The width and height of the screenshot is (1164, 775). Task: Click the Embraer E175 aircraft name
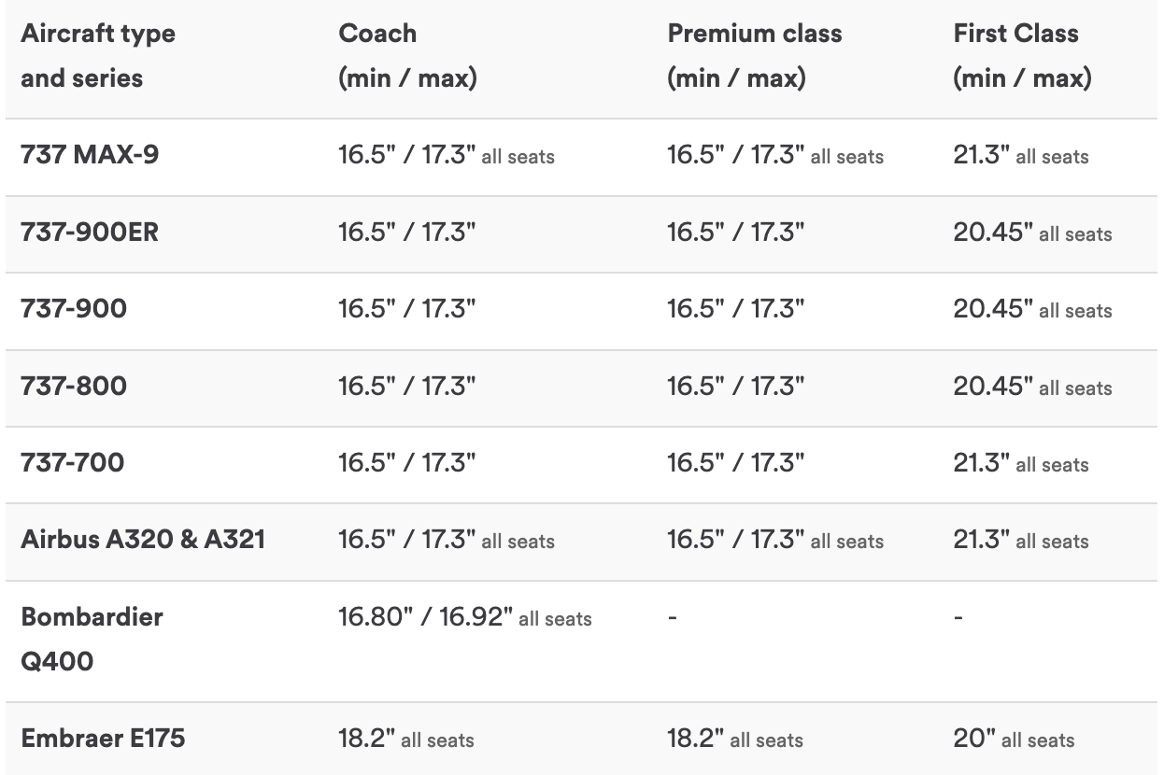pos(103,739)
